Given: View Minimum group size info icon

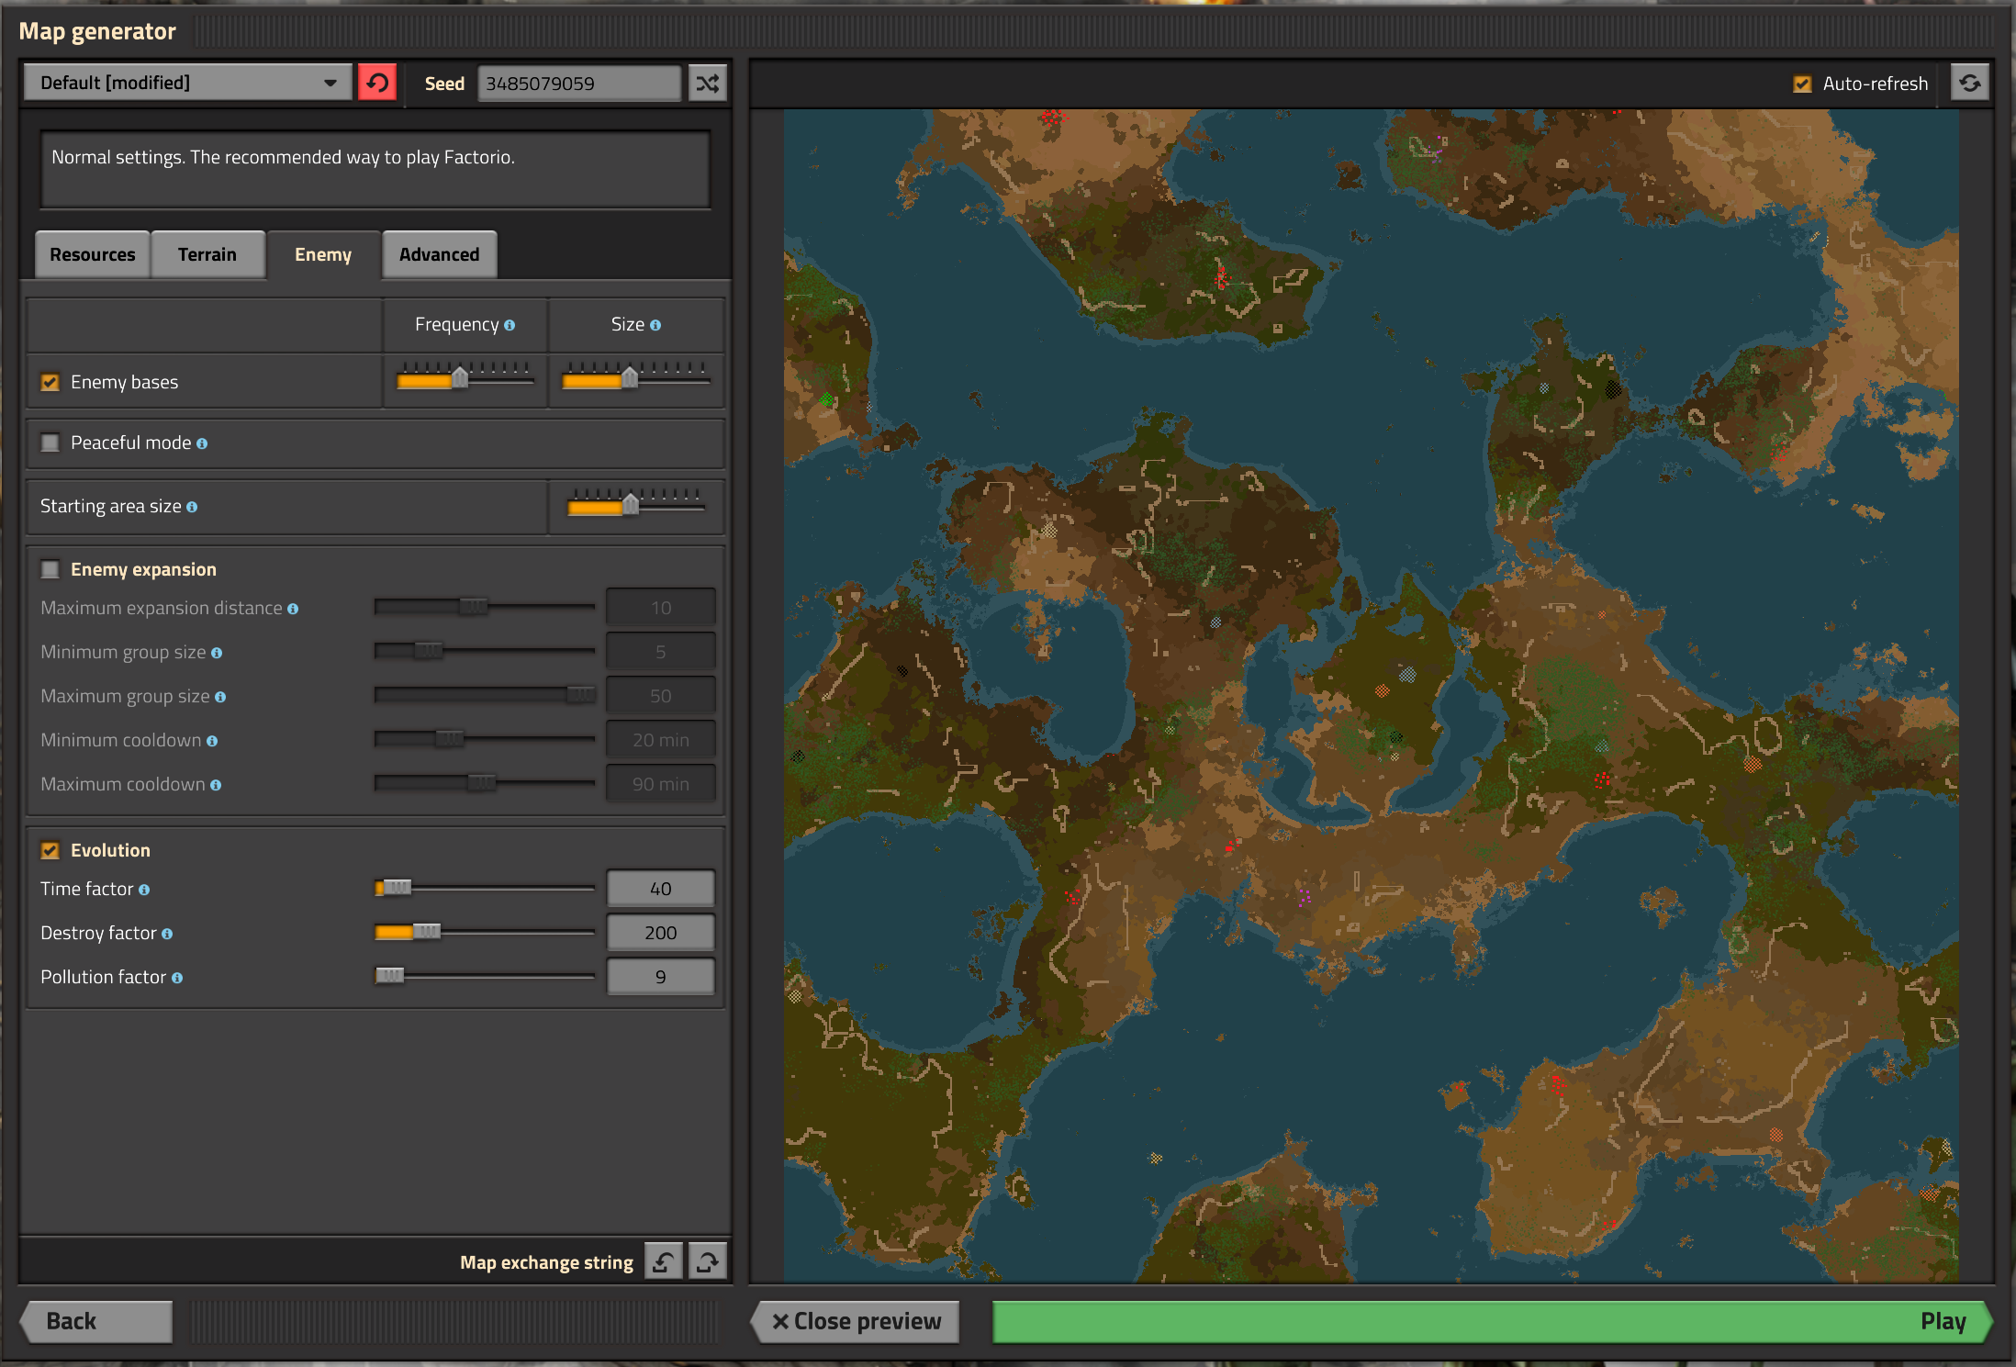Looking at the screenshot, I should [x=217, y=653].
